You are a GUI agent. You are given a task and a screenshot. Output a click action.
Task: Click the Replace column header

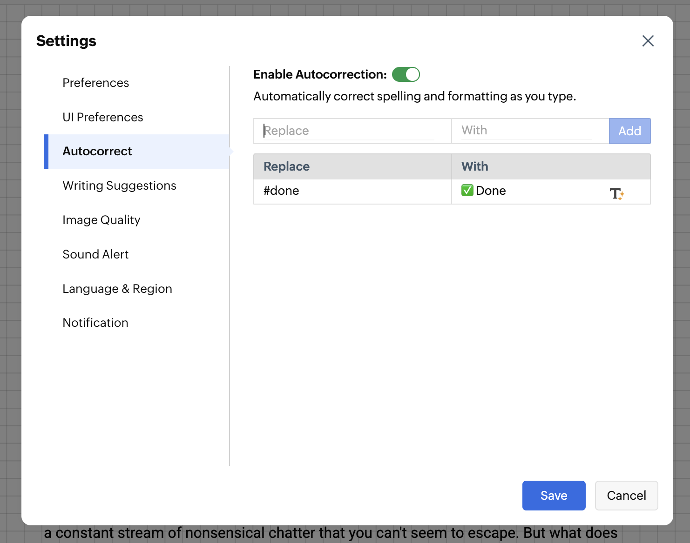(287, 166)
